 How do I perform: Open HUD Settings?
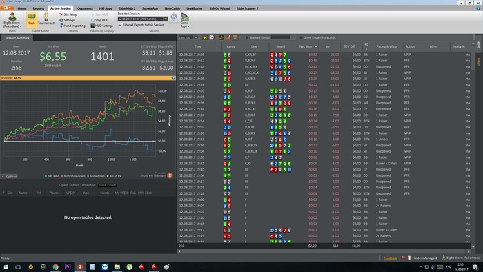click(101, 26)
